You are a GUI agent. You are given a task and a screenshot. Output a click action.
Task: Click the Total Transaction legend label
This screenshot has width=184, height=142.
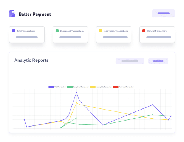(60, 87)
